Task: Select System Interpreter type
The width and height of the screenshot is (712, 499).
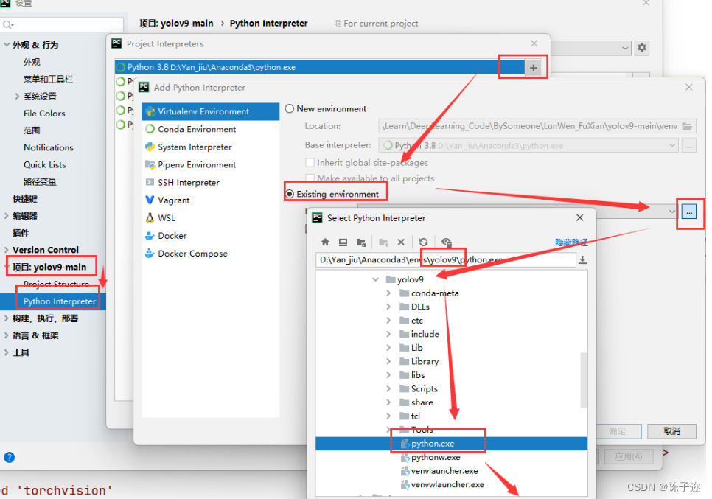Action: [211, 147]
